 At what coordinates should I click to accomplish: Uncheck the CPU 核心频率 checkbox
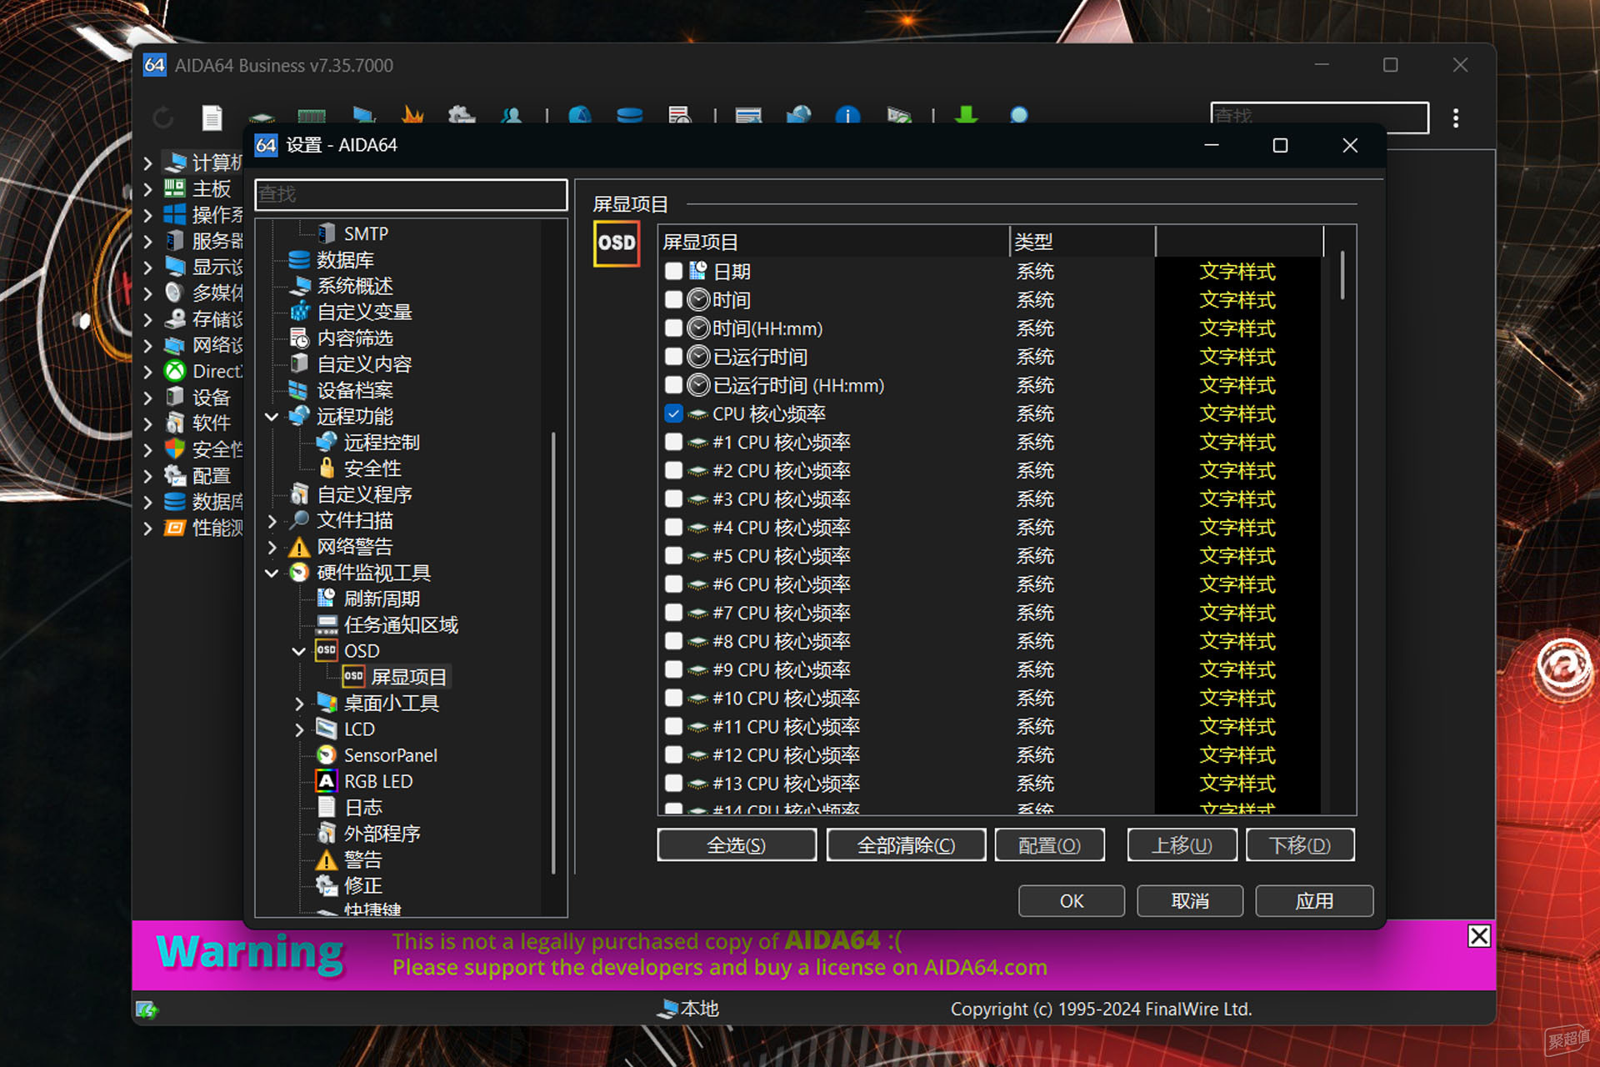tap(674, 413)
